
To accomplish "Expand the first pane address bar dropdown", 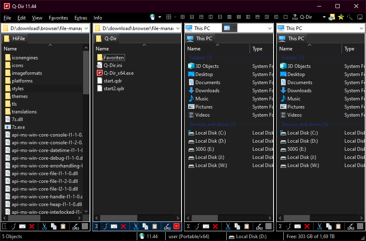I will coord(86,28).
